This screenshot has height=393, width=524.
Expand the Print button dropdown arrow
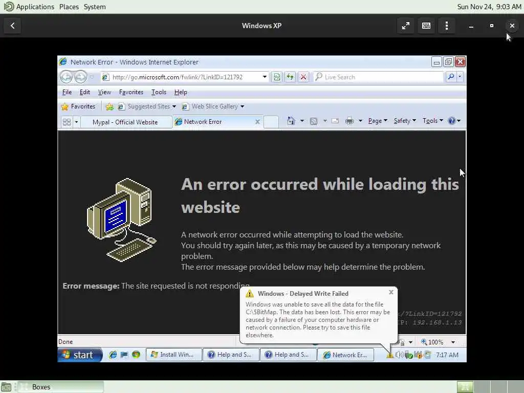(x=360, y=121)
